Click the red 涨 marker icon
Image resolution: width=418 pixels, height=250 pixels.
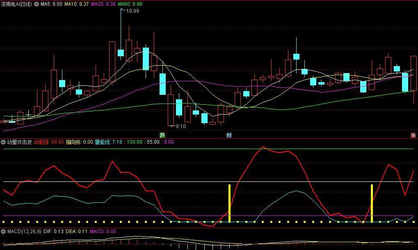(413, 135)
